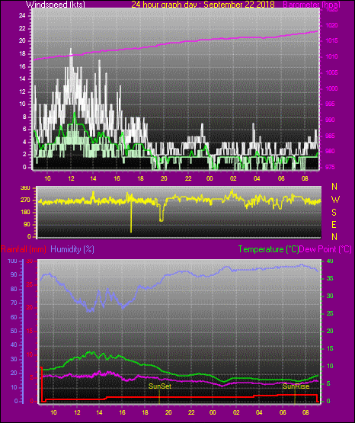Click the 975 barometer axis value
The height and width of the screenshot is (423, 355).
[x=330, y=167]
